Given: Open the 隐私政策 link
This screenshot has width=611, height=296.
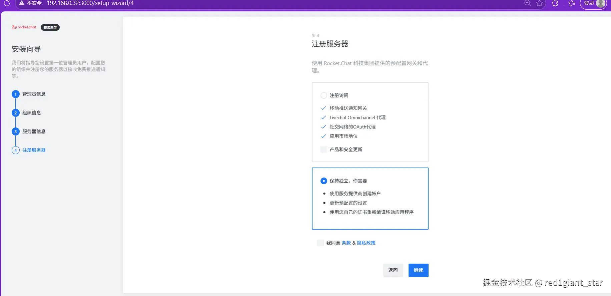Looking at the screenshot, I should point(366,243).
